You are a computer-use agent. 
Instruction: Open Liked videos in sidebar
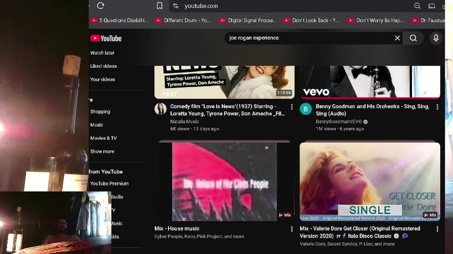(x=103, y=66)
